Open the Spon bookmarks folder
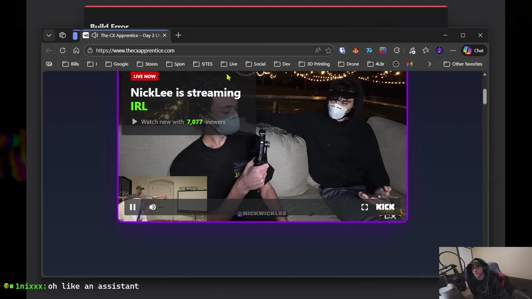532x299 pixels. point(175,64)
